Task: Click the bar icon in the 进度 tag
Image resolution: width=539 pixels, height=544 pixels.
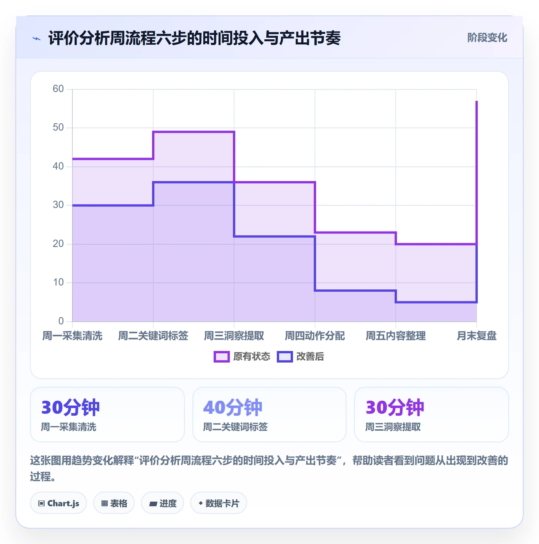Action: 153,504
